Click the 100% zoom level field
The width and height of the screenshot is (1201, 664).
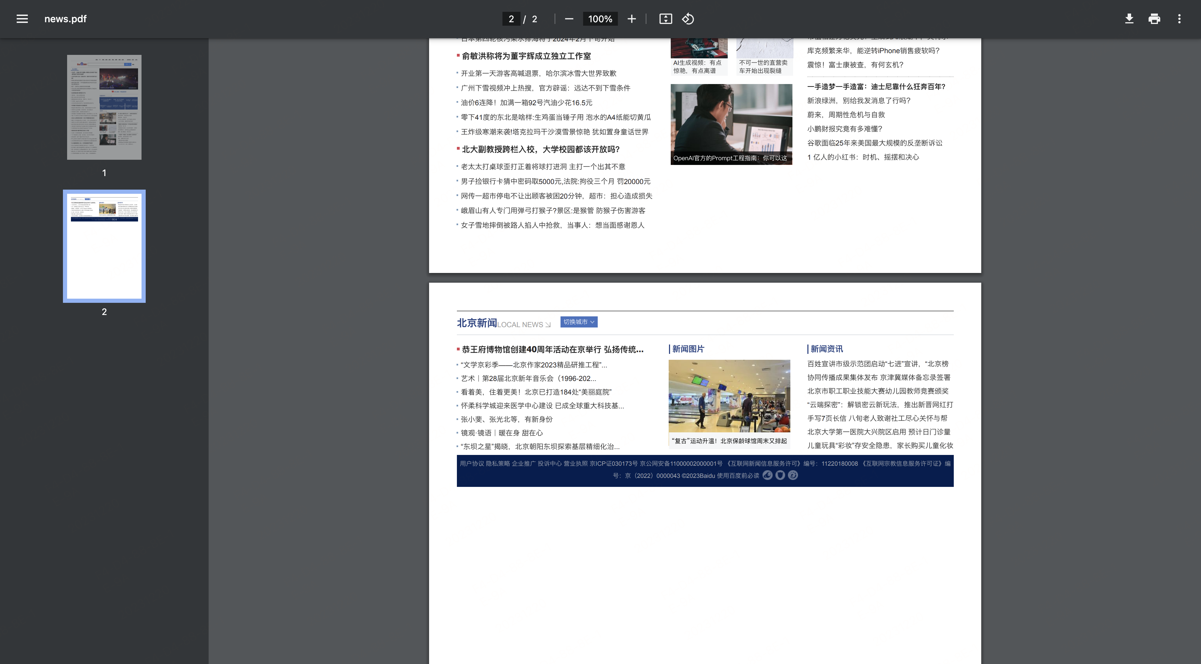[x=599, y=19]
